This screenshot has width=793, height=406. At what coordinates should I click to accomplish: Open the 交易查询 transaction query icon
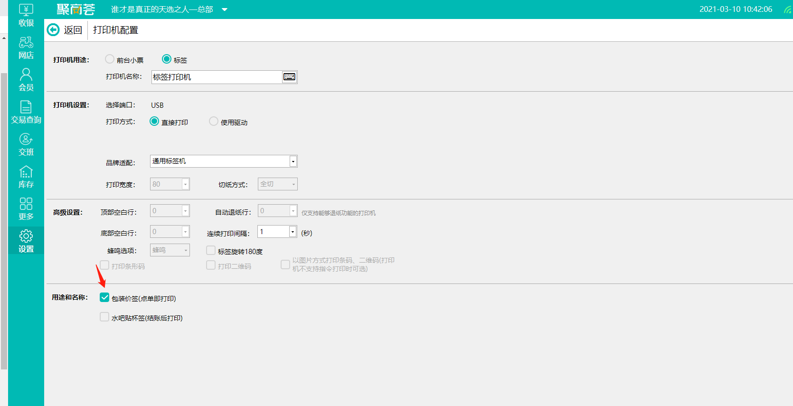(26, 113)
